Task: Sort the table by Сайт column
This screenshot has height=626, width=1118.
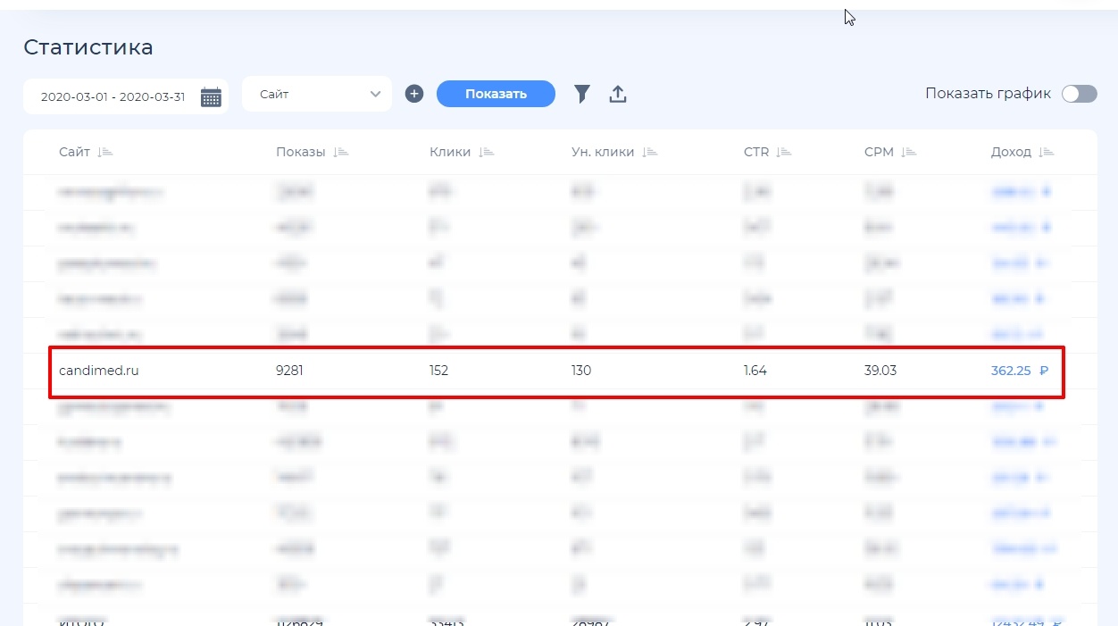Action: [86, 152]
